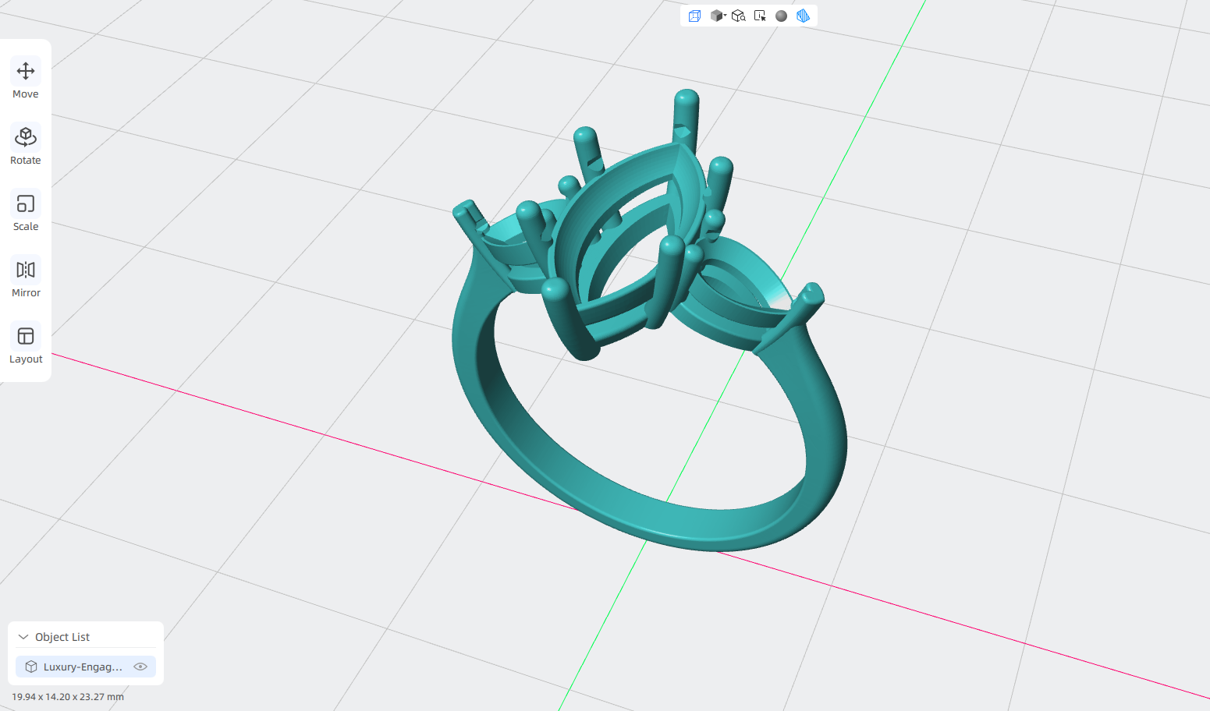1210x711 pixels.
Task: Toggle the blue wireframe axes box icon
Action: [x=694, y=16]
